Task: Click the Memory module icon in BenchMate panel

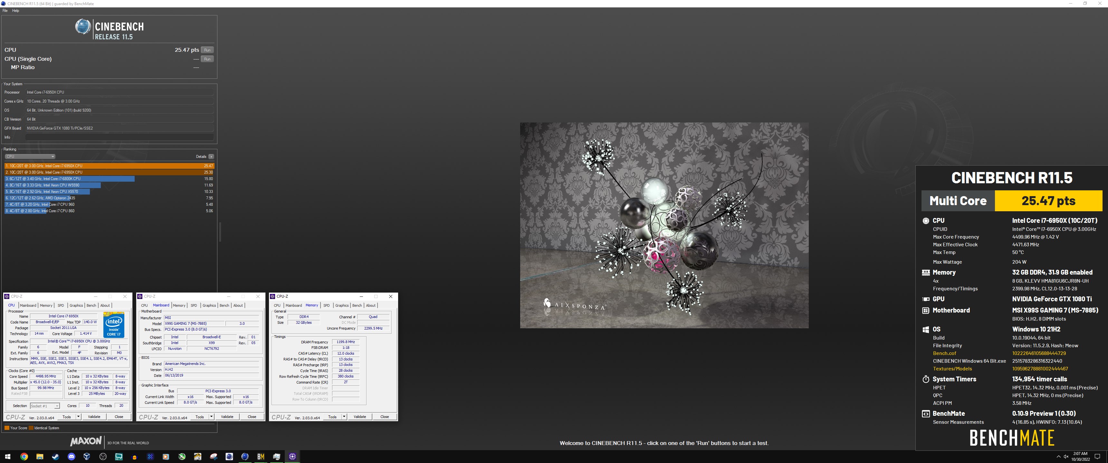Action: pos(926,272)
